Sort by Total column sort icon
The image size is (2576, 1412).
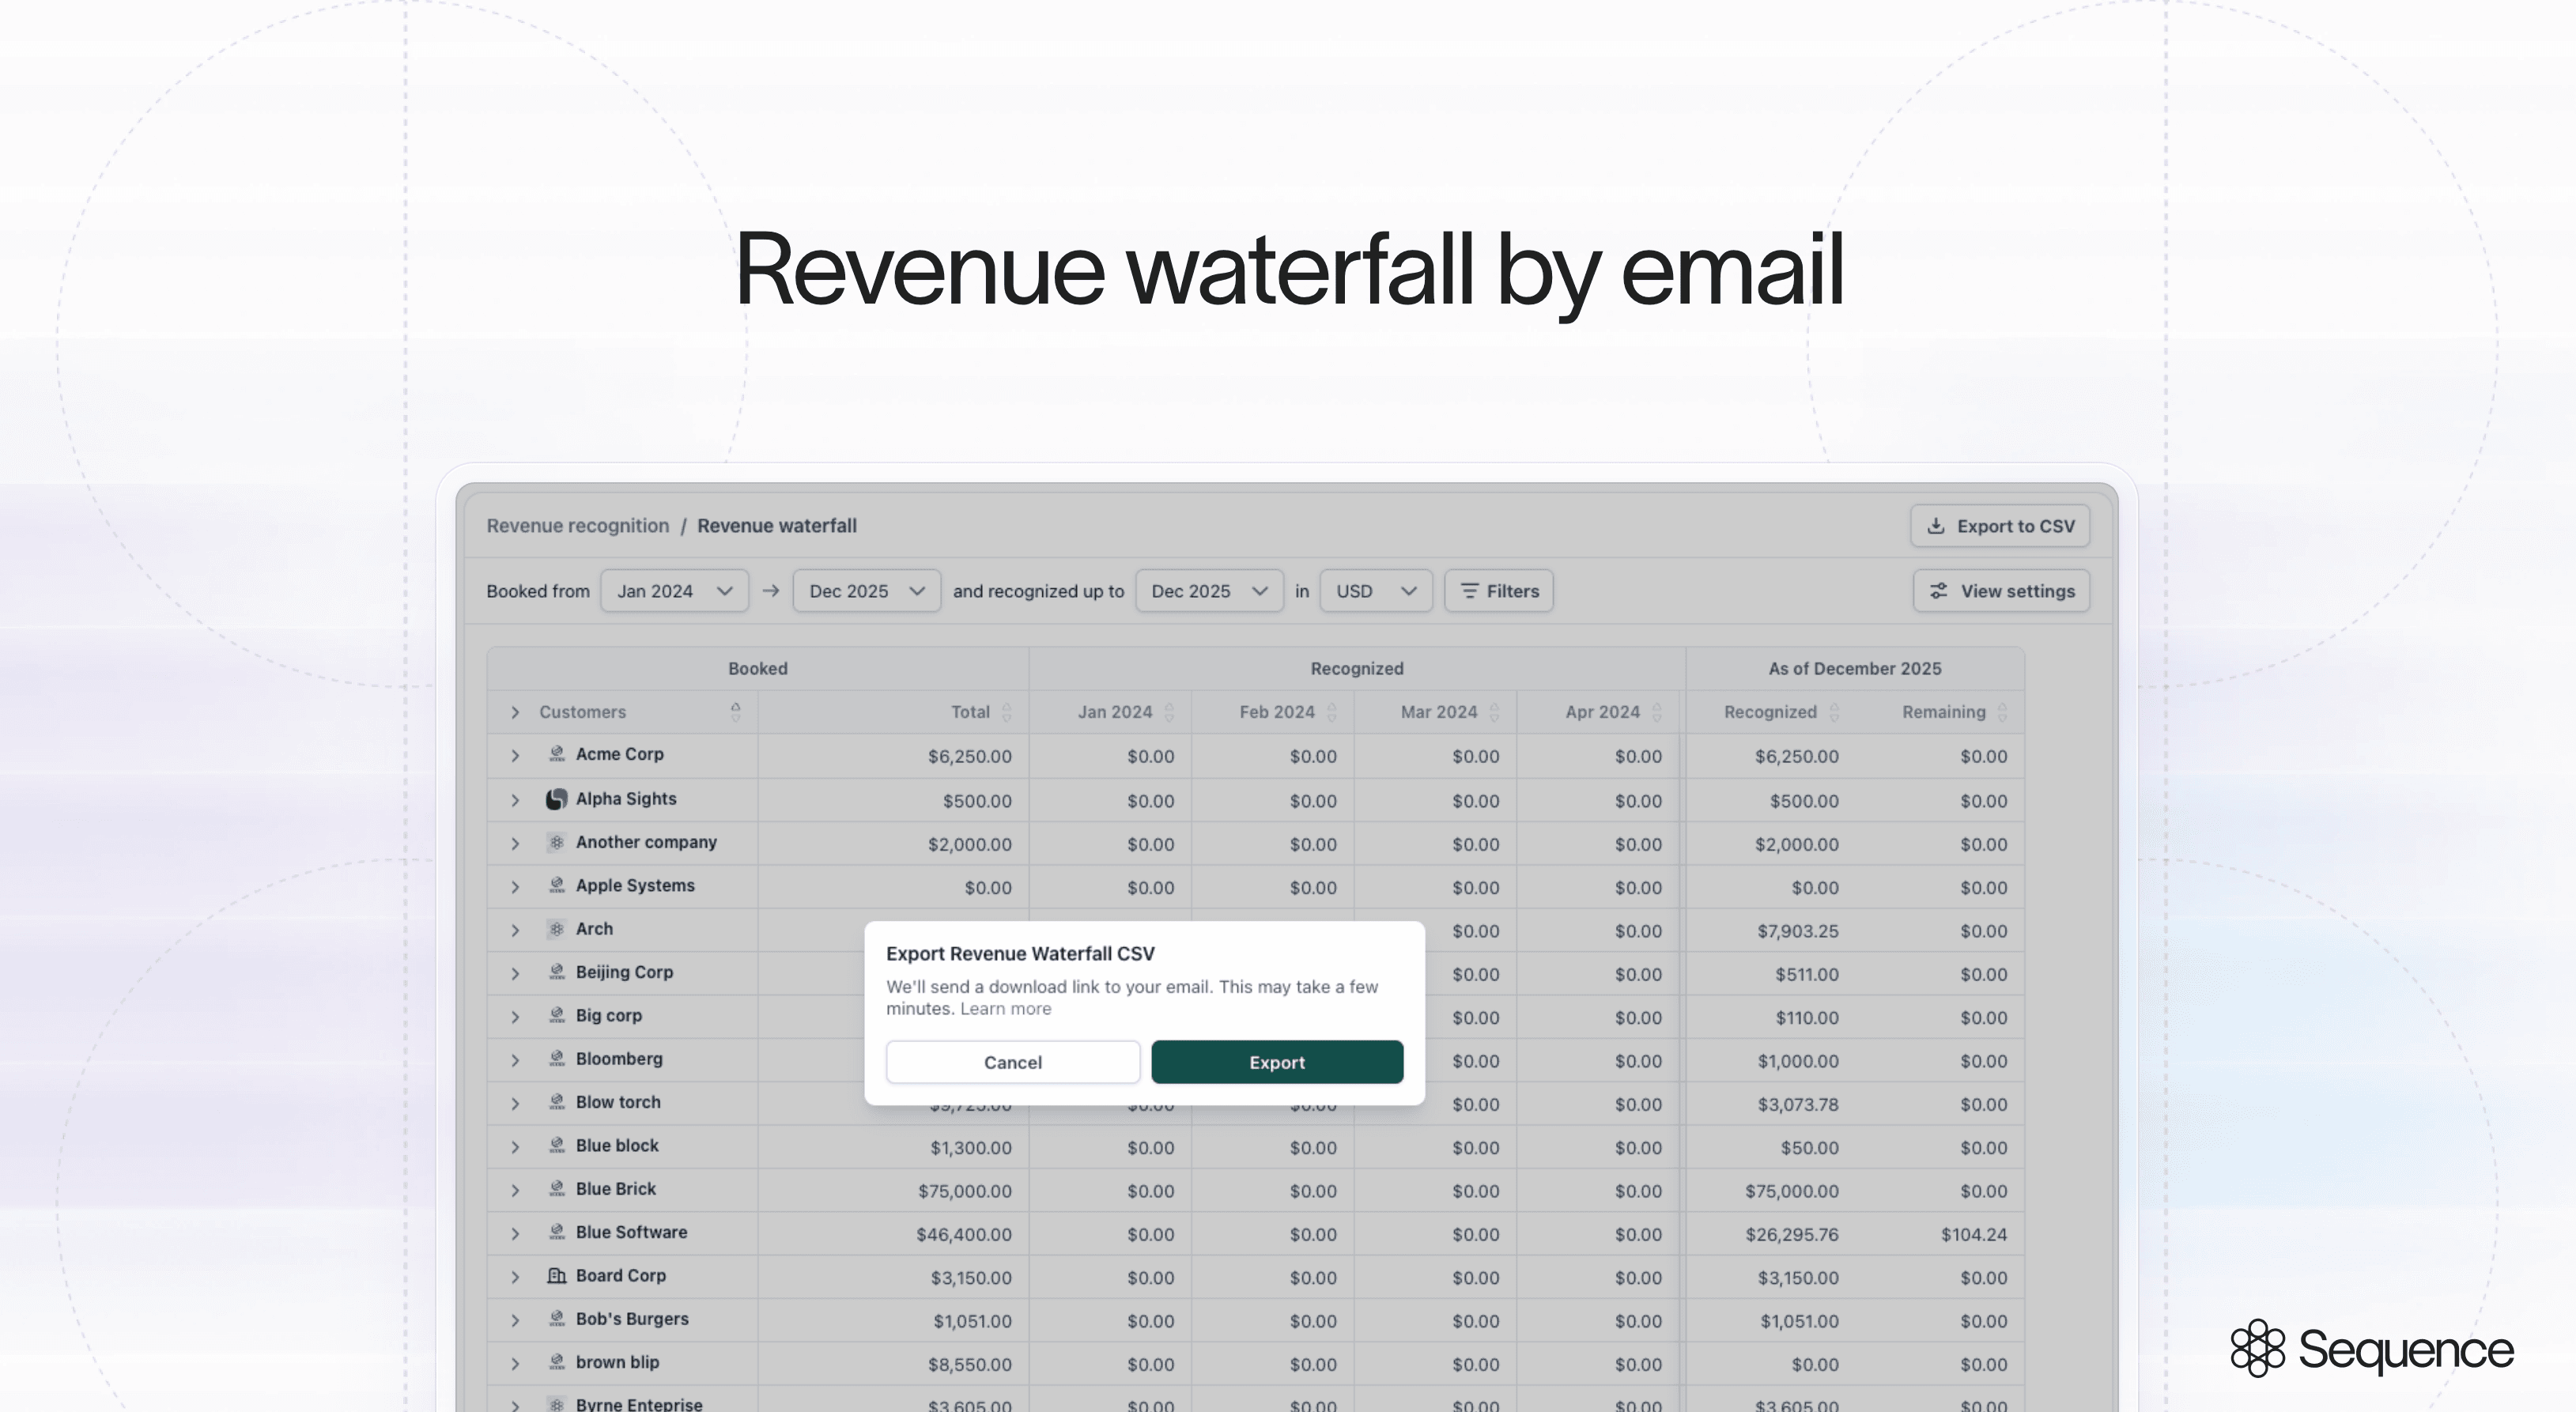1007,712
